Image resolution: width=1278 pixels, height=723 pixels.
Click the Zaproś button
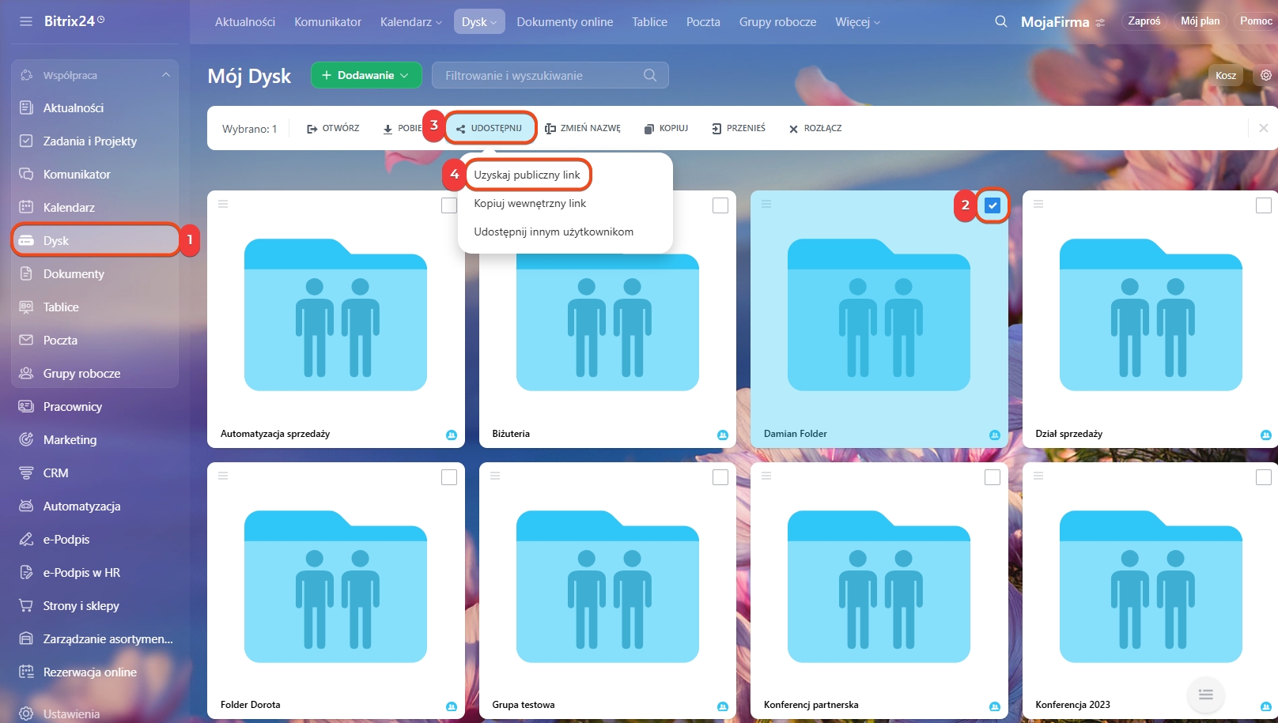(x=1144, y=21)
